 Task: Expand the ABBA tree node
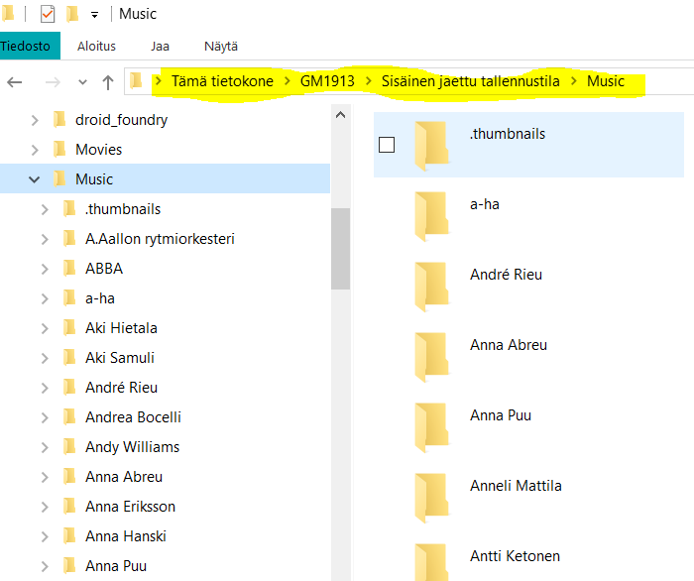click(x=45, y=269)
